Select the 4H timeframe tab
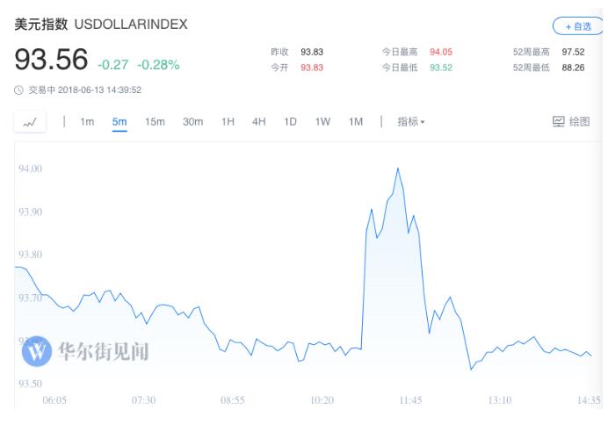Image resolution: width=608 pixels, height=424 pixels. pos(258,121)
